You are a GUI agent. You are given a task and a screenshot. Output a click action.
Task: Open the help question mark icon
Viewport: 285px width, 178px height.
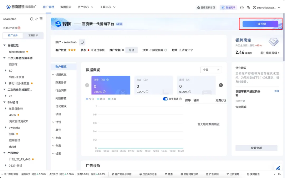pyautogui.click(x=242, y=8)
